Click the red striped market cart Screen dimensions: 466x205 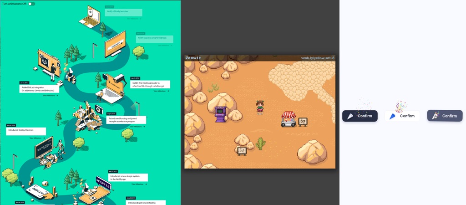[x=289, y=119]
